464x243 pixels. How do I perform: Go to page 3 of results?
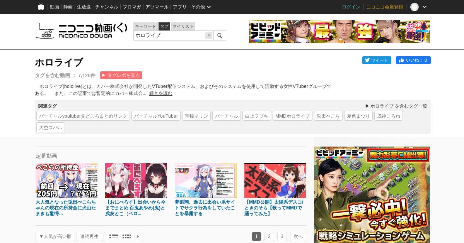pyautogui.click(x=282, y=236)
